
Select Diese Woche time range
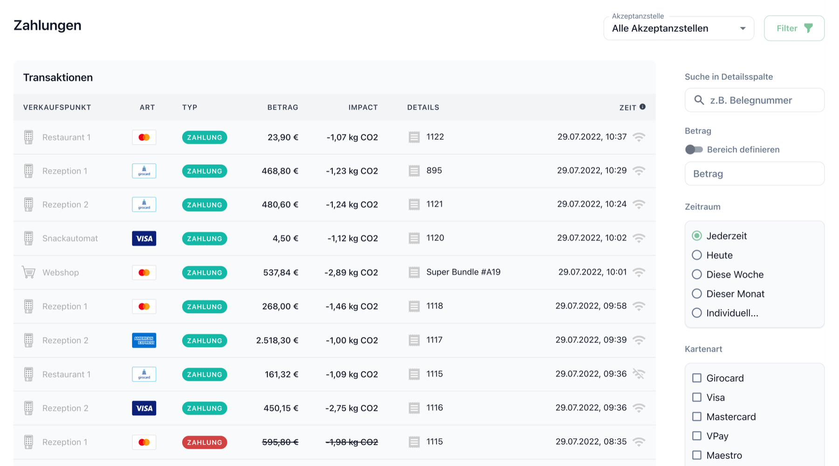click(x=697, y=274)
